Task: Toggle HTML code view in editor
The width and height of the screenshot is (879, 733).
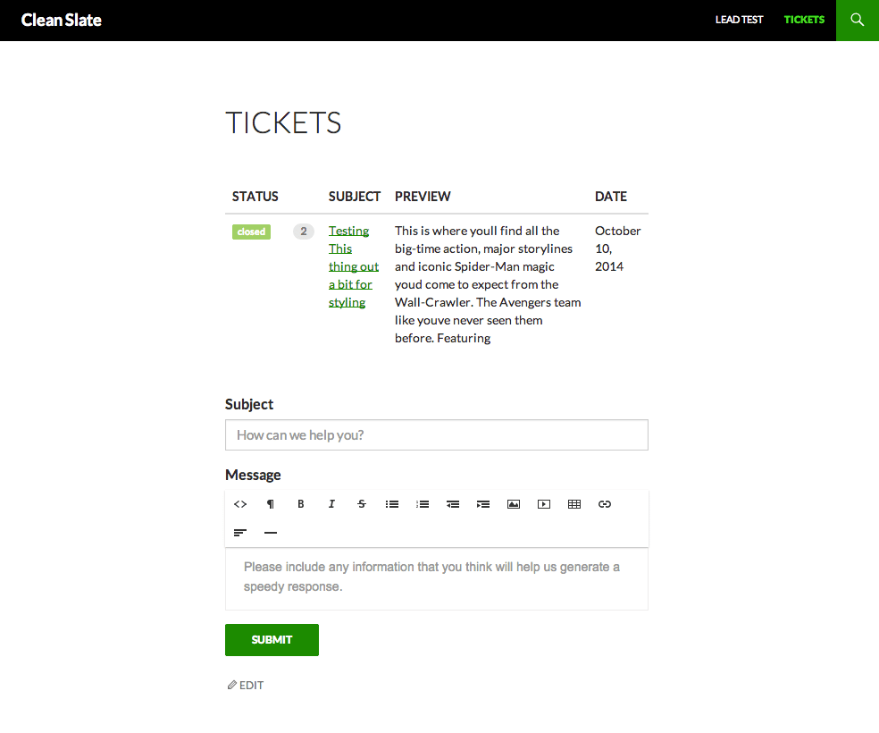Action: [x=240, y=504]
